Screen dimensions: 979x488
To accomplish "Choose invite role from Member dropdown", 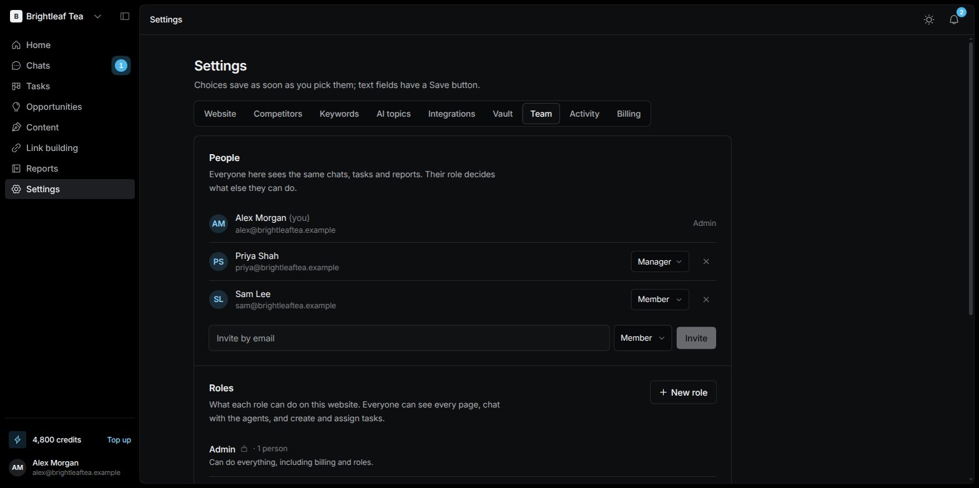I will 642,338.
